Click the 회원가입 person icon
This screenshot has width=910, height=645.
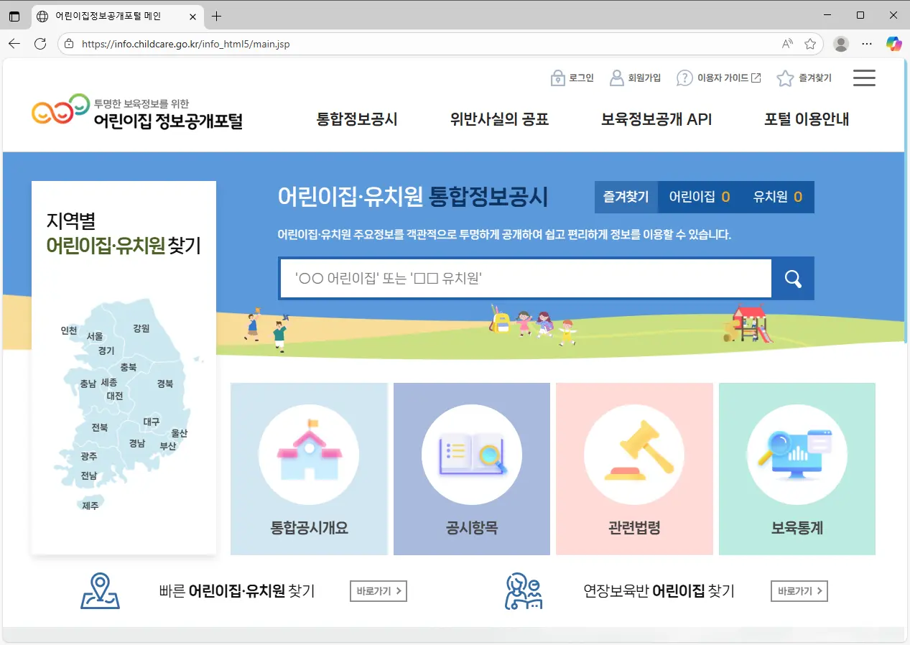tap(616, 78)
